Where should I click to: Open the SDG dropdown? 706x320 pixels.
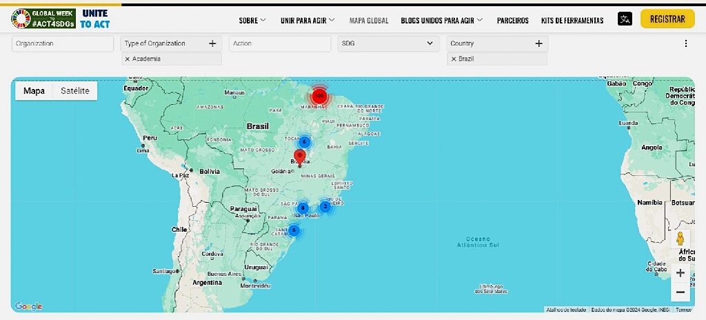click(389, 43)
